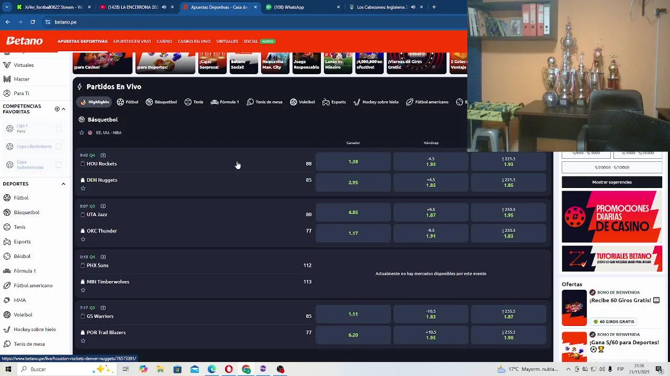Open Opera from the Windows taskbar

[229, 369]
